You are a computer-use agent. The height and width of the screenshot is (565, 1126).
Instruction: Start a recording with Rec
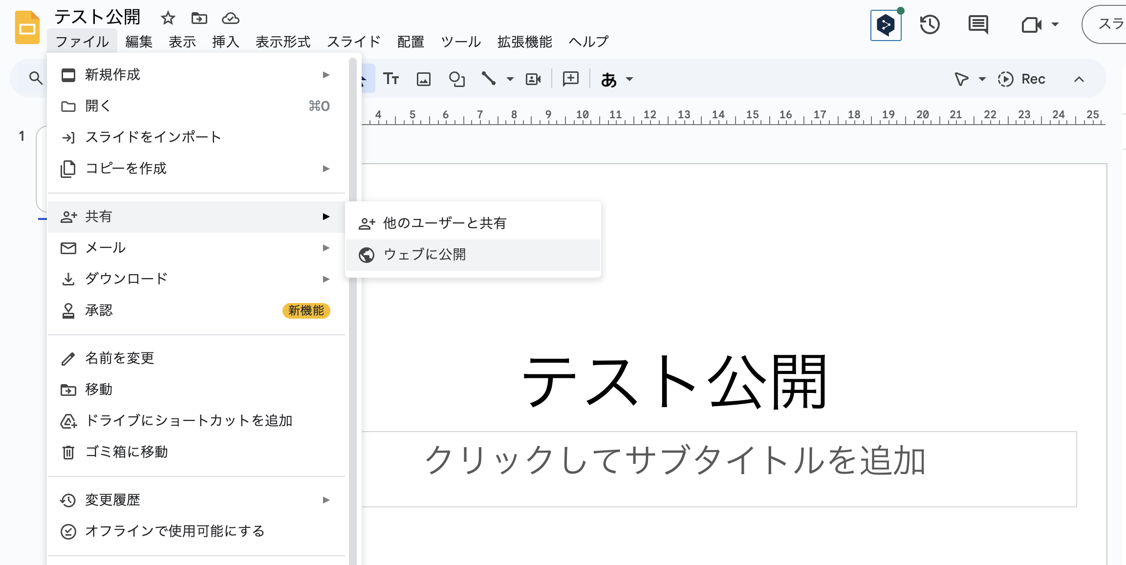point(1022,79)
